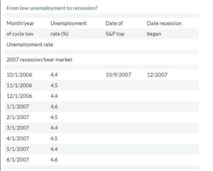Click the recession start date 12/2007
Image resolution: width=213 pixels, height=171 pixels.
click(157, 75)
